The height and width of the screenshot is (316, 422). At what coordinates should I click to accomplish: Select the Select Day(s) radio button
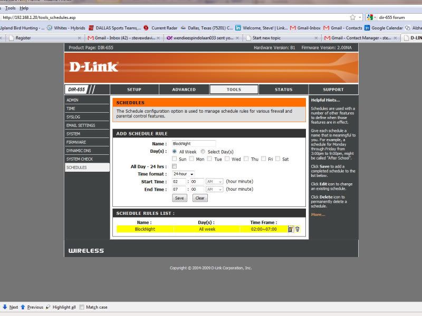(203, 152)
